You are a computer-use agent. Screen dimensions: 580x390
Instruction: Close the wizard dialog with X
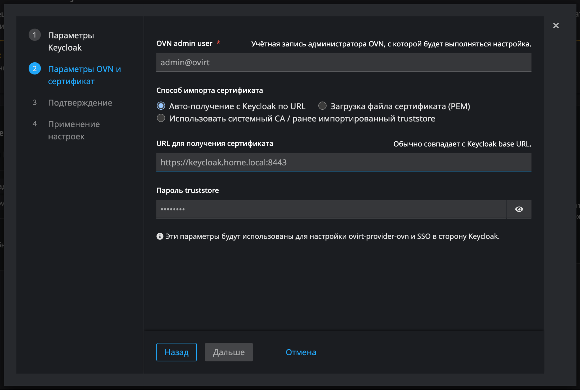click(x=556, y=26)
